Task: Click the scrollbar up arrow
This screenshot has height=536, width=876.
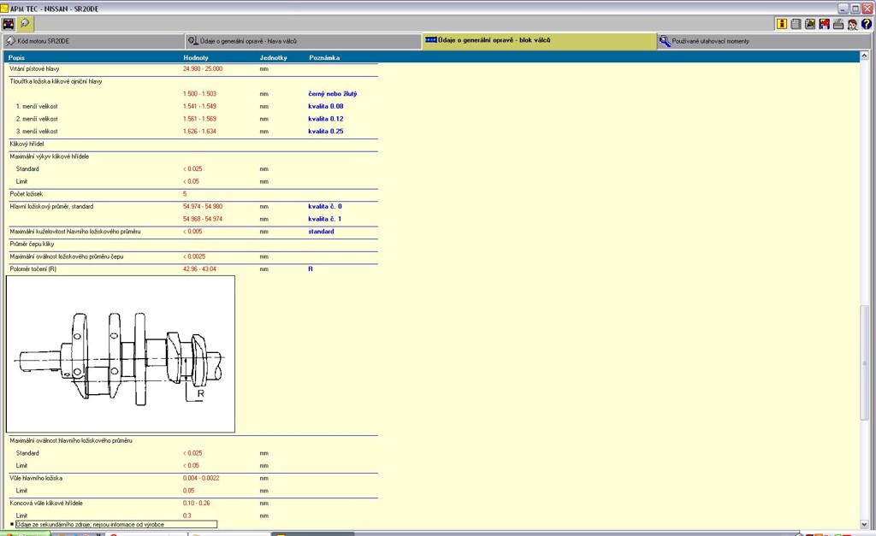Action: (865, 57)
